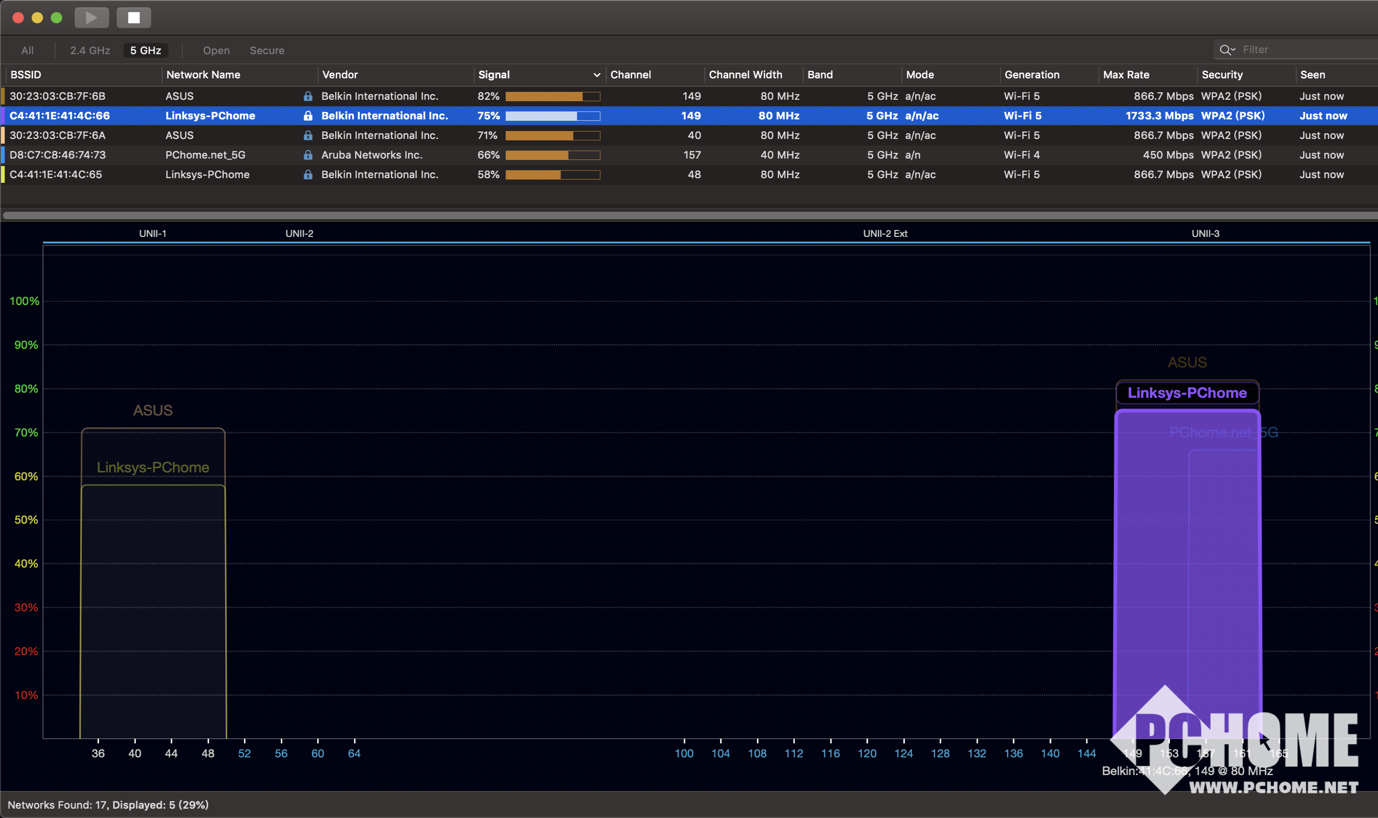
Task: Click the Signal column sort arrow
Action: [596, 75]
